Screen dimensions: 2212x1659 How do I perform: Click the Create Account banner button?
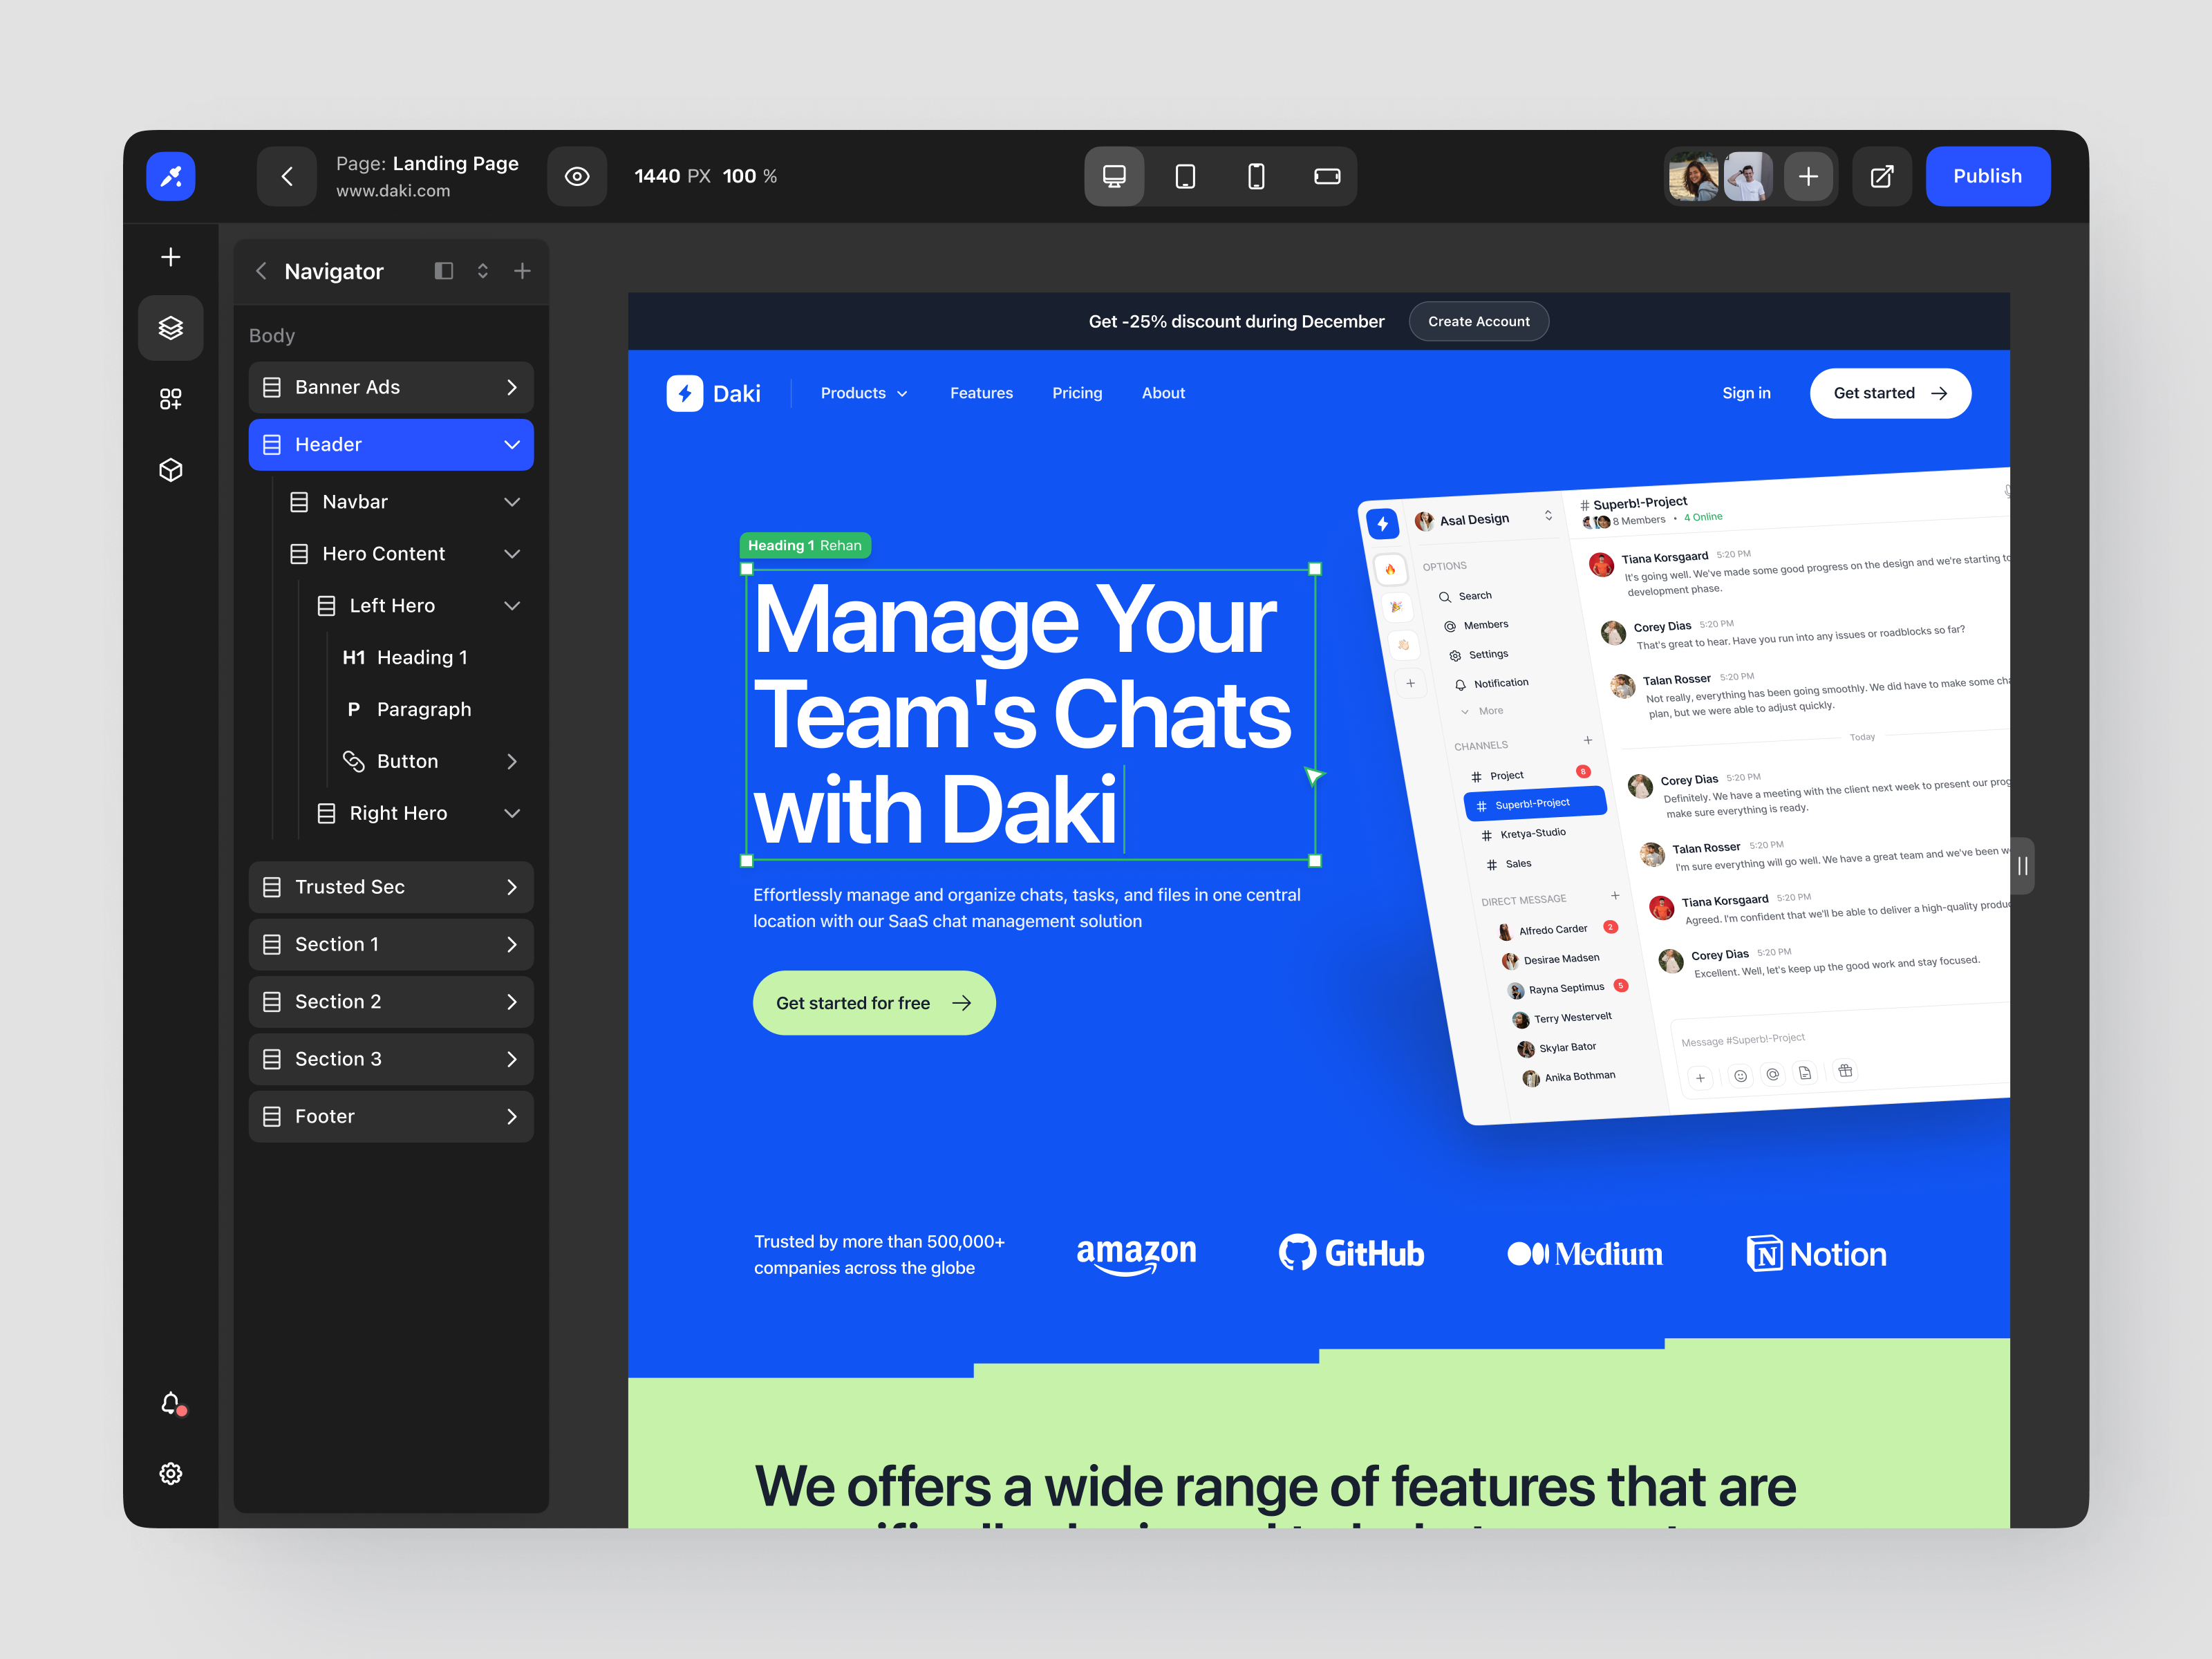1479,321
